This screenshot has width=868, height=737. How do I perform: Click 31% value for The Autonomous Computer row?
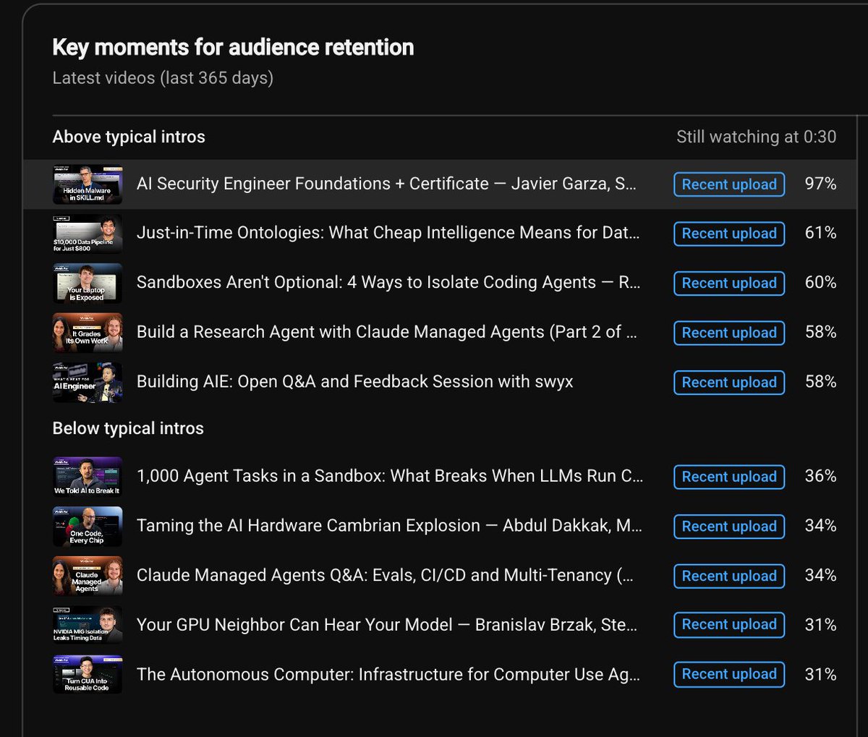(821, 674)
